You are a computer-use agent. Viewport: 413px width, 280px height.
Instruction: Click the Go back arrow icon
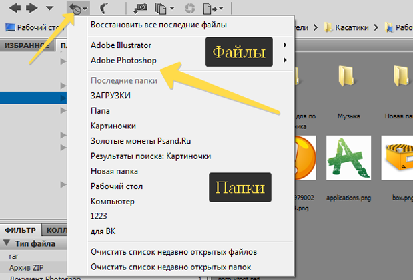pos(10,8)
